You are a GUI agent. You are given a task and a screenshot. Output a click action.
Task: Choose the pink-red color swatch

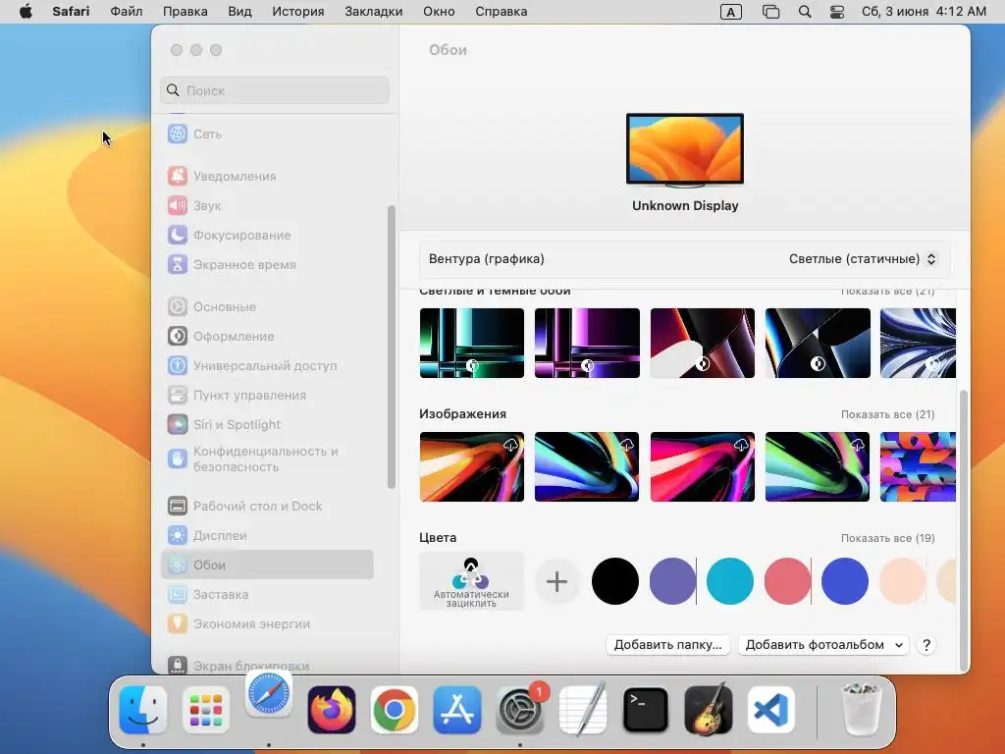coord(787,581)
